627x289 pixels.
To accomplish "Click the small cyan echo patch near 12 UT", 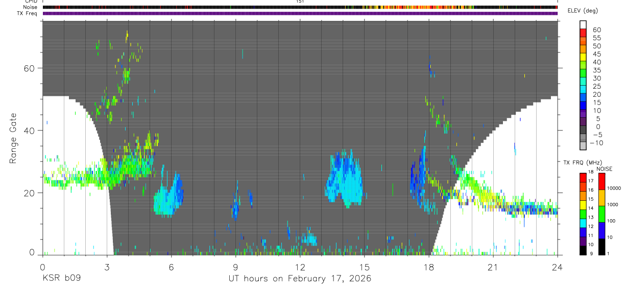I will click(309, 240).
